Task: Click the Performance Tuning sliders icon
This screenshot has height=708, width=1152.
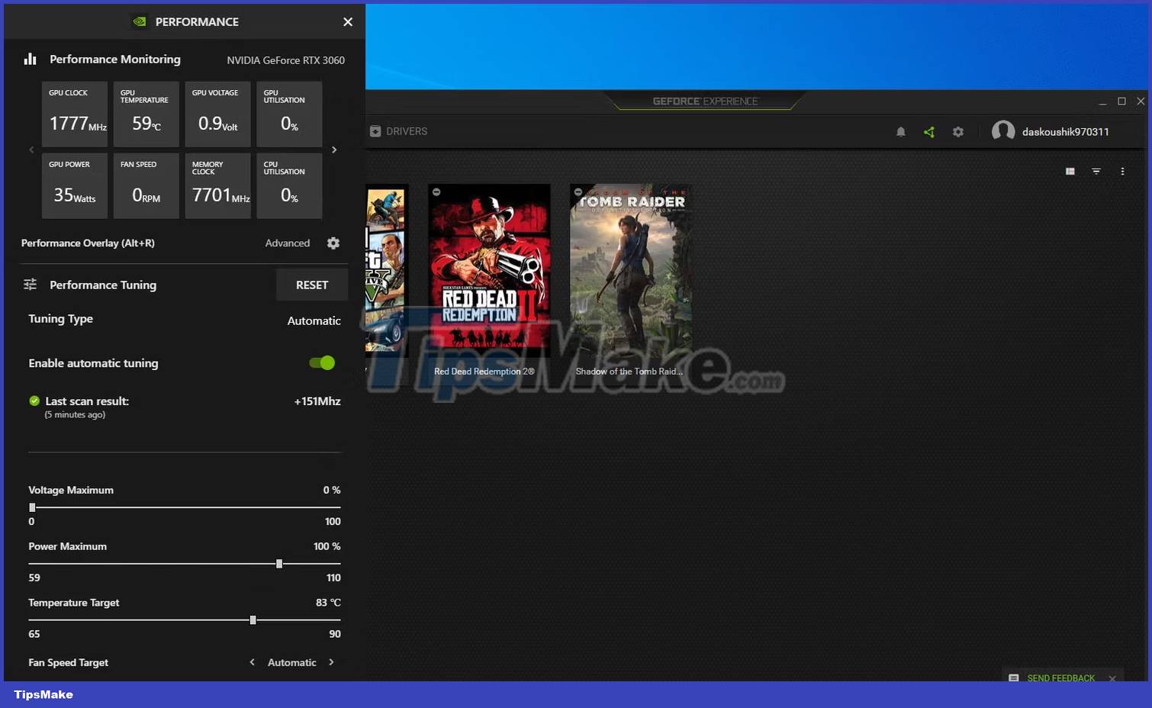Action: point(31,285)
